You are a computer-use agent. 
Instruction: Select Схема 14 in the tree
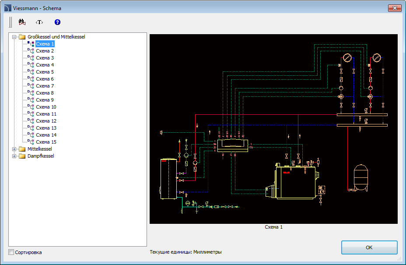[46, 135]
